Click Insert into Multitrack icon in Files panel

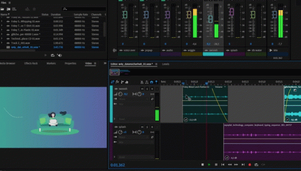27,9
